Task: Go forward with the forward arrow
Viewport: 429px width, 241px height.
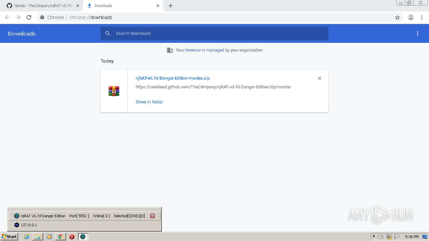Action: [18, 17]
